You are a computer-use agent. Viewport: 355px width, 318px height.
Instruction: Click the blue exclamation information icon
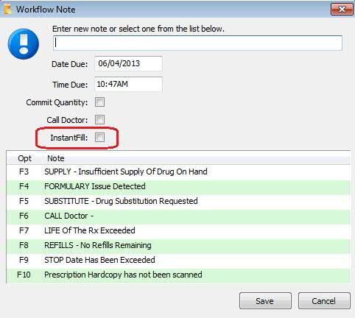pyautogui.click(x=24, y=44)
